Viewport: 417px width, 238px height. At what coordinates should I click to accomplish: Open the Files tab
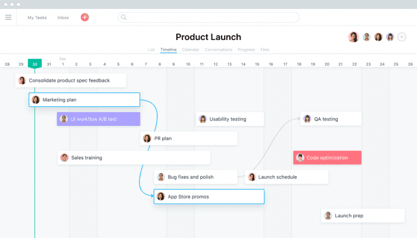coord(265,50)
